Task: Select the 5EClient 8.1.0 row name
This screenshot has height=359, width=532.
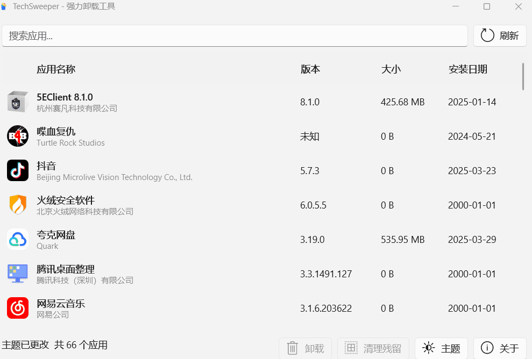Action: (x=65, y=97)
